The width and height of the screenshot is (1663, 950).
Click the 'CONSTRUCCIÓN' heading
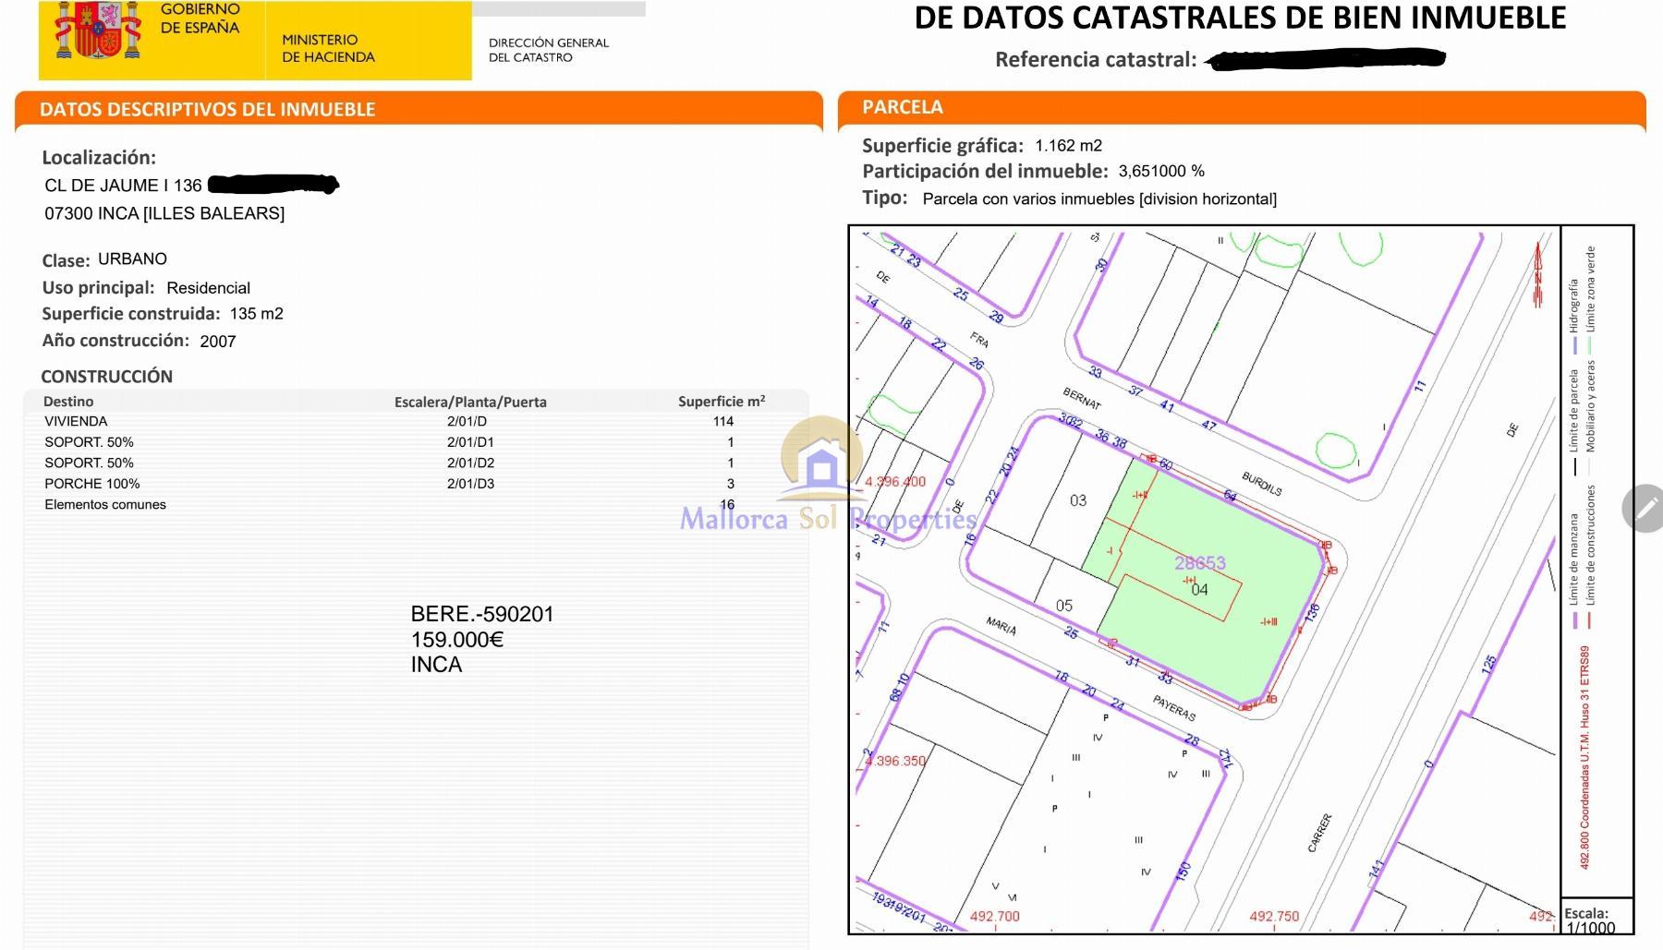[106, 377]
